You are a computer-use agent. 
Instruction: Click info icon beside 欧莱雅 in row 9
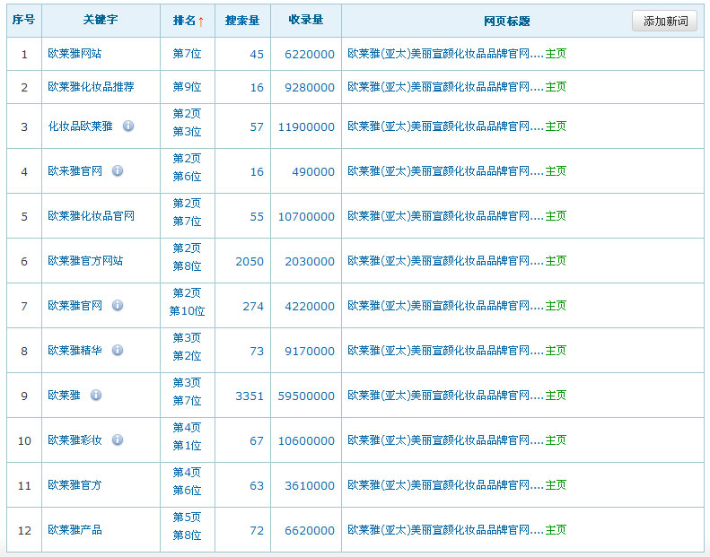click(x=96, y=396)
